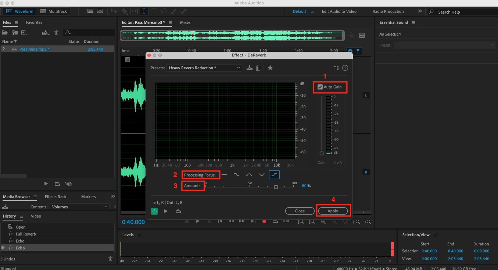Viewport: 498px width, 270px height.
Task: Save the DeReverb preset icon
Action: click(250, 68)
